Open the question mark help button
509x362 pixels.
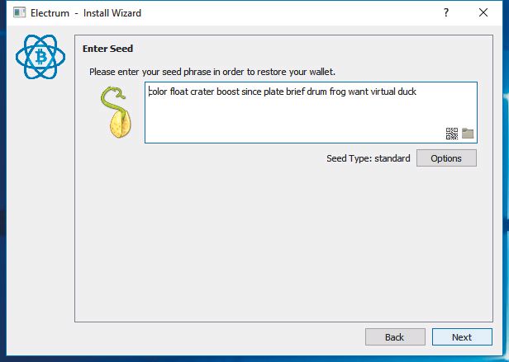446,12
